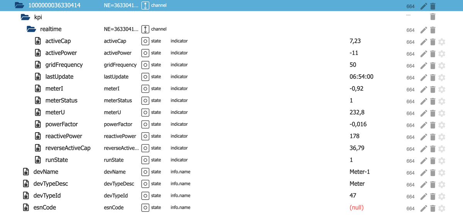Delete the activePower state via trash icon

(433, 54)
